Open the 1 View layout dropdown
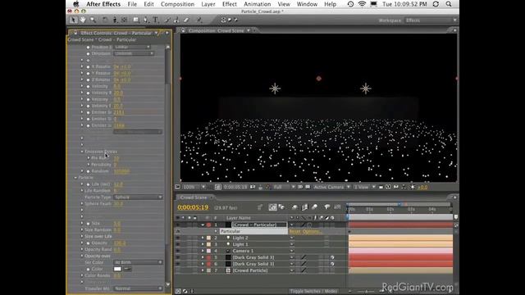 pyautogui.click(x=364, y=187)
